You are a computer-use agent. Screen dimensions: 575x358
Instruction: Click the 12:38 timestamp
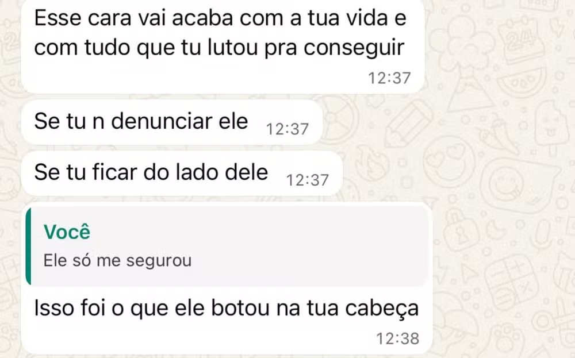coord(397,338)
